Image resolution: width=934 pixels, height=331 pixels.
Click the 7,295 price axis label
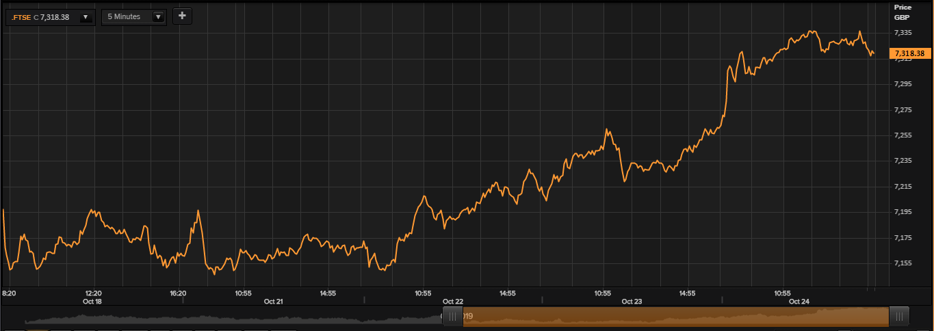click(x=903, y=84)
